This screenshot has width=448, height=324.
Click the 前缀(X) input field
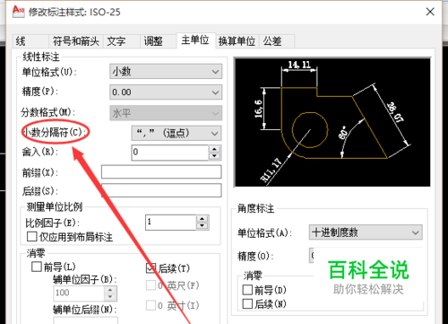[161, 172]
